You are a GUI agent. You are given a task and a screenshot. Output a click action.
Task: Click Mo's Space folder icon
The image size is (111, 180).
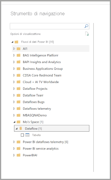tap(18, 122)
